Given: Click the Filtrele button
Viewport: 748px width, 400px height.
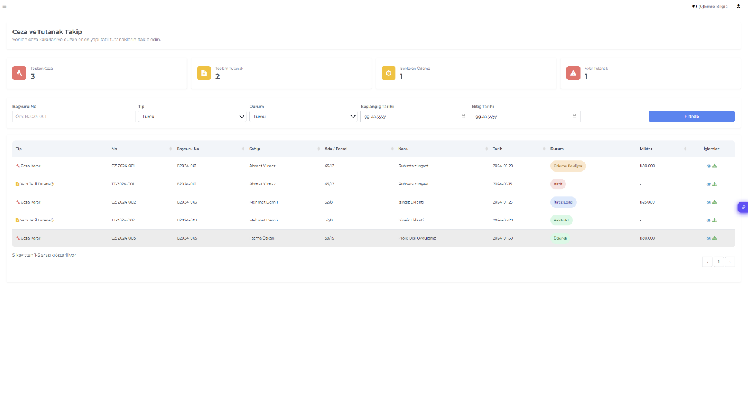Looking at the screenshot, I should [691, 117].
